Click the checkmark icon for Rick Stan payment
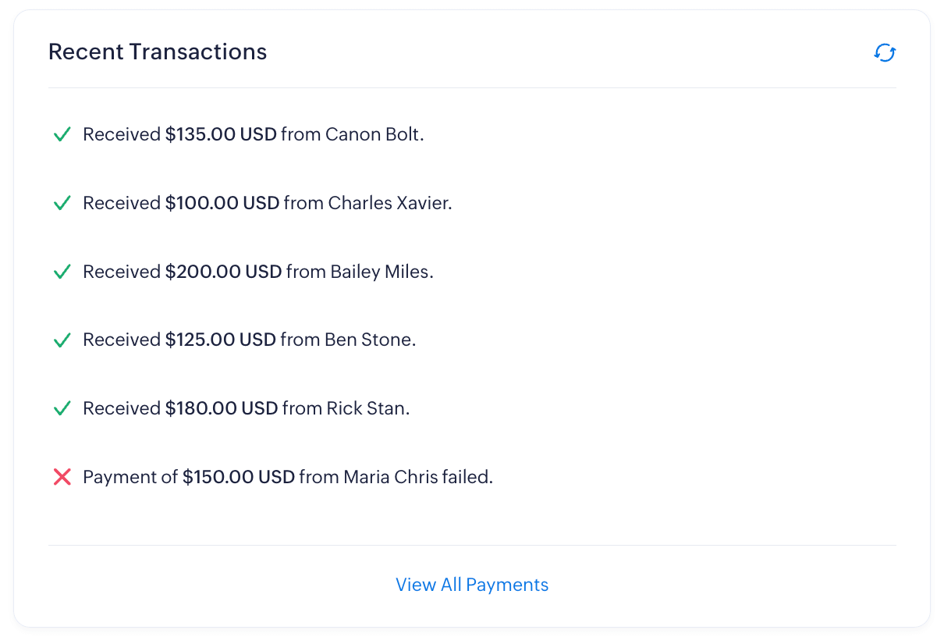This screenshot has height=637, width=944. (62, 409)
